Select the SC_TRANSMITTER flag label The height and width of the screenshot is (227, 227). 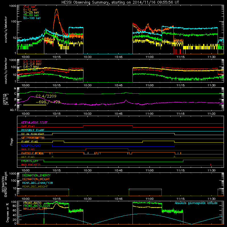click(33, 138)
